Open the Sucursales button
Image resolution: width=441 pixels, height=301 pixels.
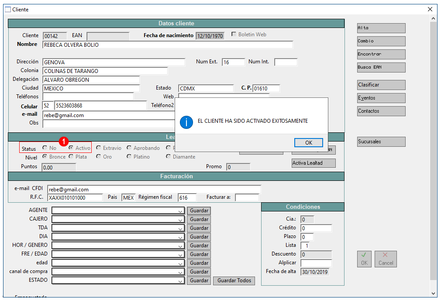(x=381, y=142)
